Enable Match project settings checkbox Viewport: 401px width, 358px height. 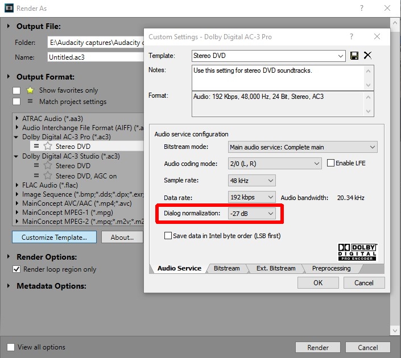tap(16, 102)
